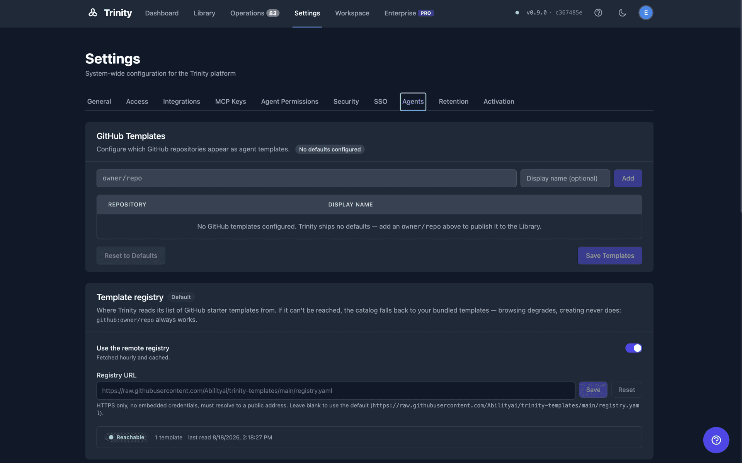Focus the owner/repo input field

306,178
